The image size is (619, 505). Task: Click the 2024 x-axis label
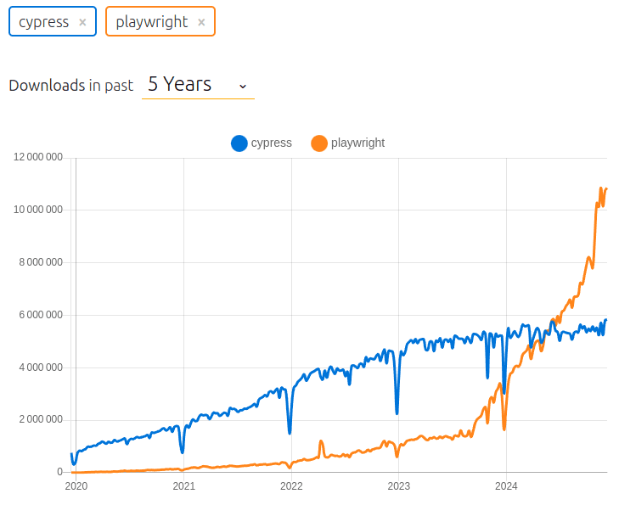click(506, 486)
